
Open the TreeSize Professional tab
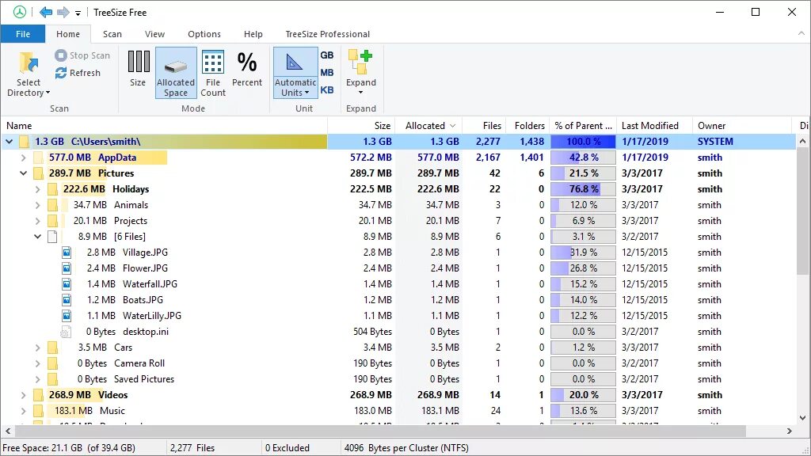tap(327, 34)
